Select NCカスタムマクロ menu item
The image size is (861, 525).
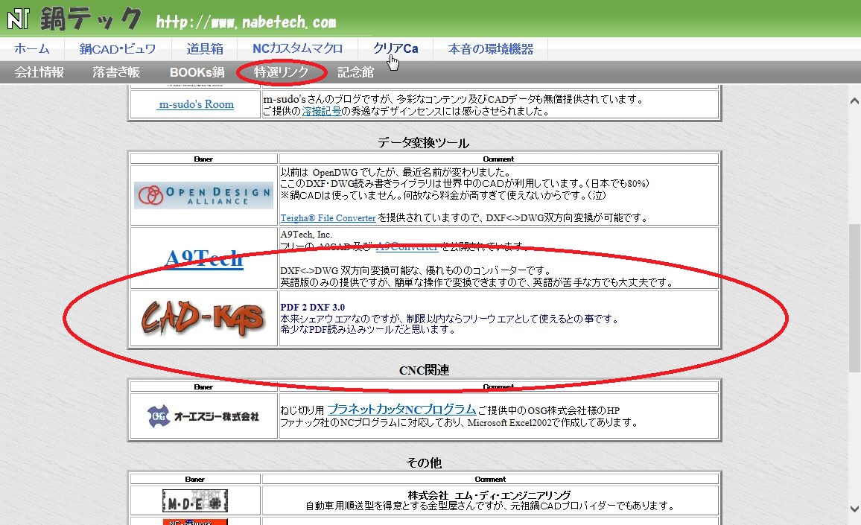[x=298, y=48]
